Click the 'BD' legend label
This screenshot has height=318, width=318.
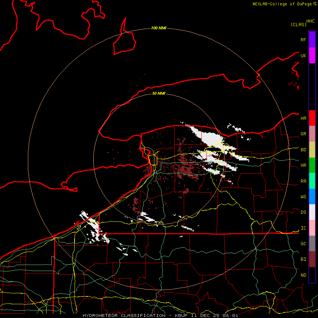click(303, 150)
